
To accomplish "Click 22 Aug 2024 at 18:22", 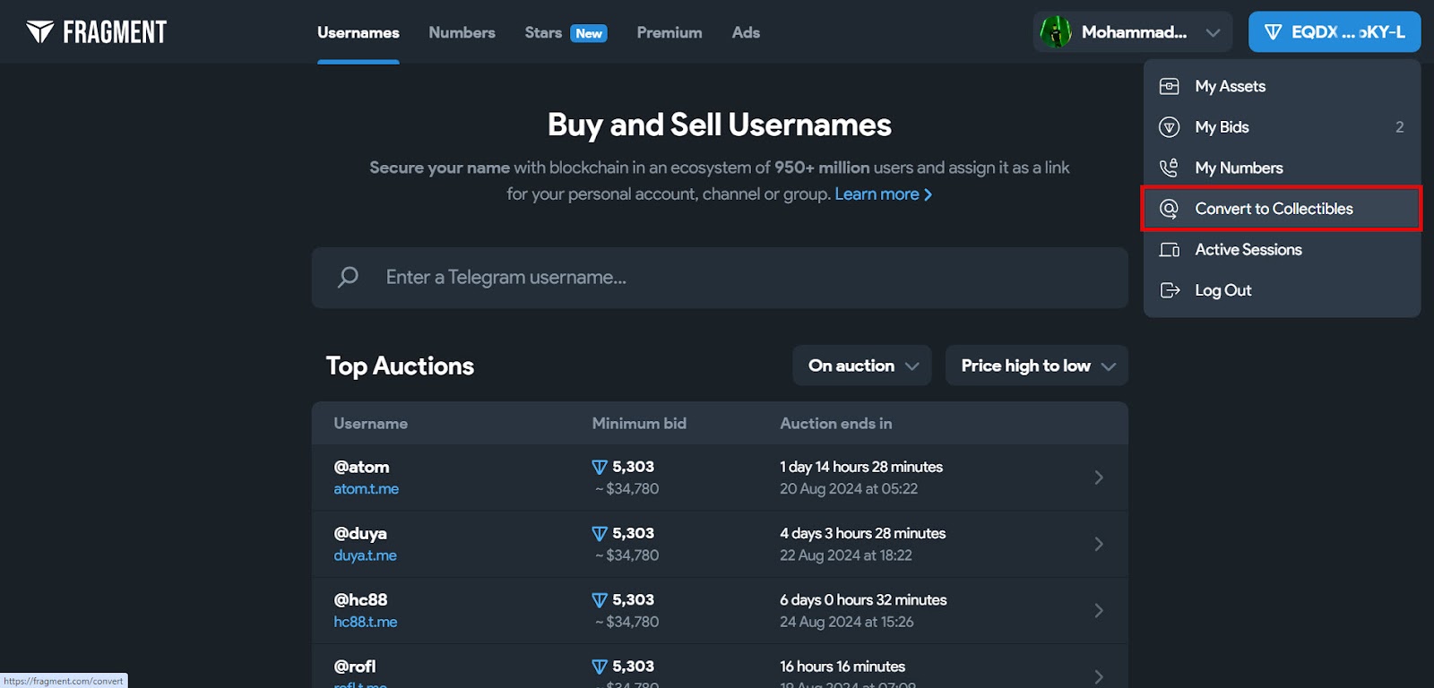I will (x=846, y=555).
